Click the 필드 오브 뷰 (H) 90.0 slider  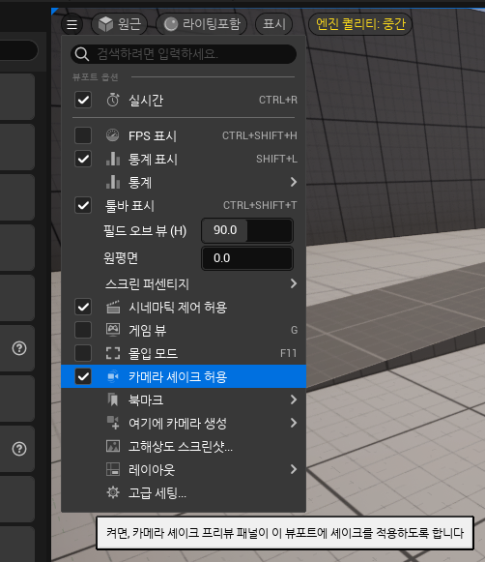click(247, 230)
